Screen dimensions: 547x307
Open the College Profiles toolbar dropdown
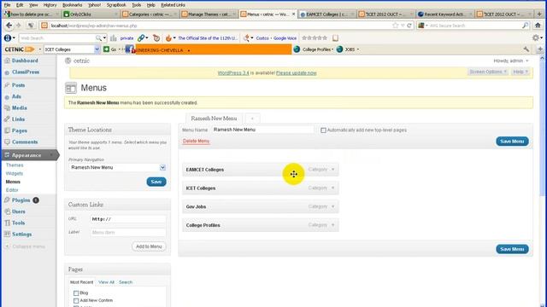pyautogui.click(x=317, y=49)
